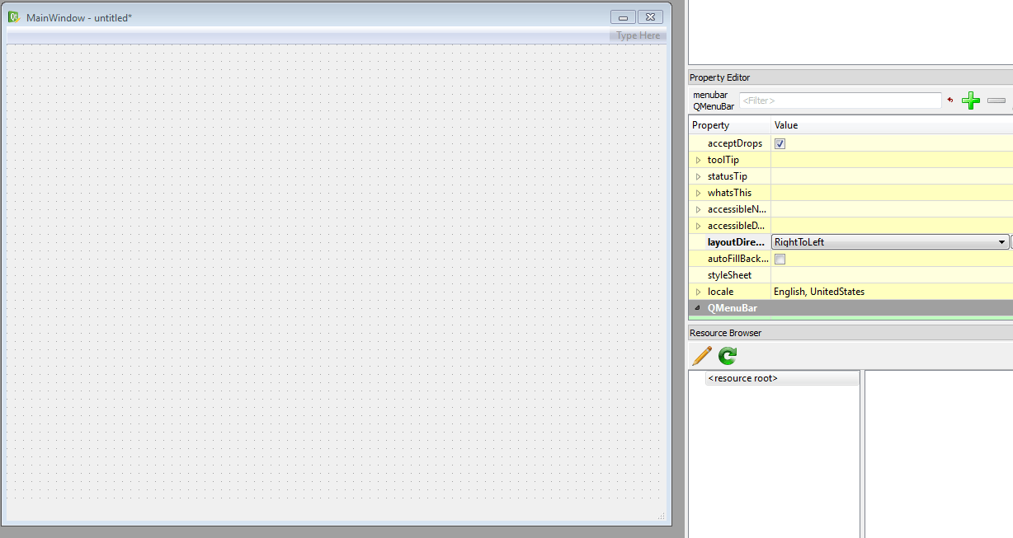
Task: Expand the statusTip property
Action: [698, 175]
